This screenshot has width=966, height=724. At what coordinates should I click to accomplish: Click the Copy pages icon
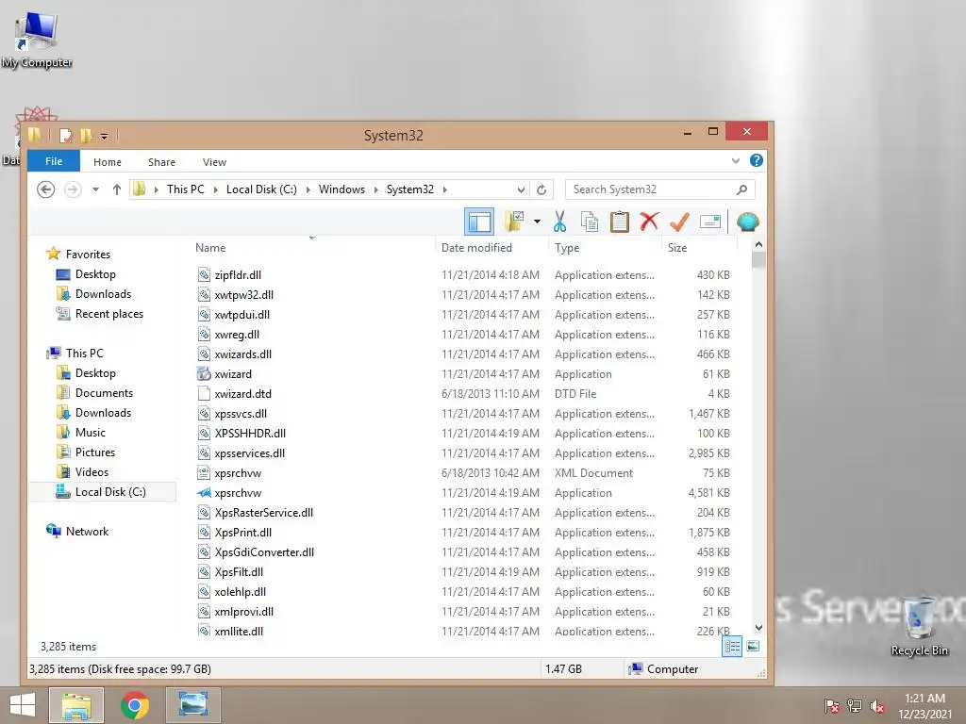pyautogui.click(x=590, y=222)
